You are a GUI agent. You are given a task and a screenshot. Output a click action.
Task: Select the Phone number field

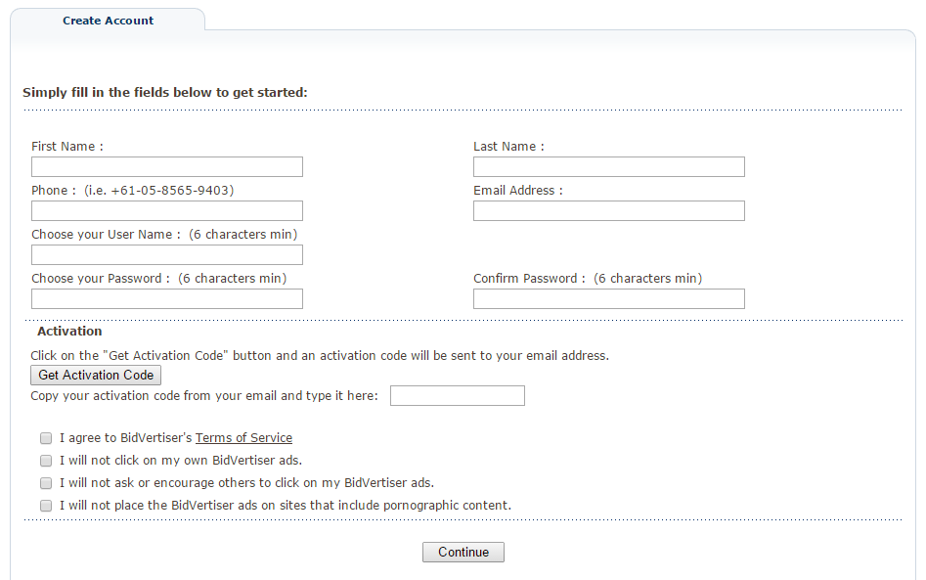tap(167, 211)
